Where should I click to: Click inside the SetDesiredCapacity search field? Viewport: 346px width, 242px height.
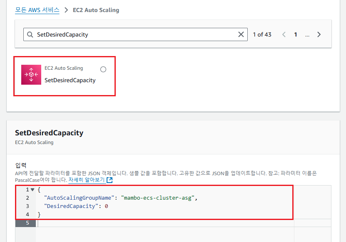(133, 34)
